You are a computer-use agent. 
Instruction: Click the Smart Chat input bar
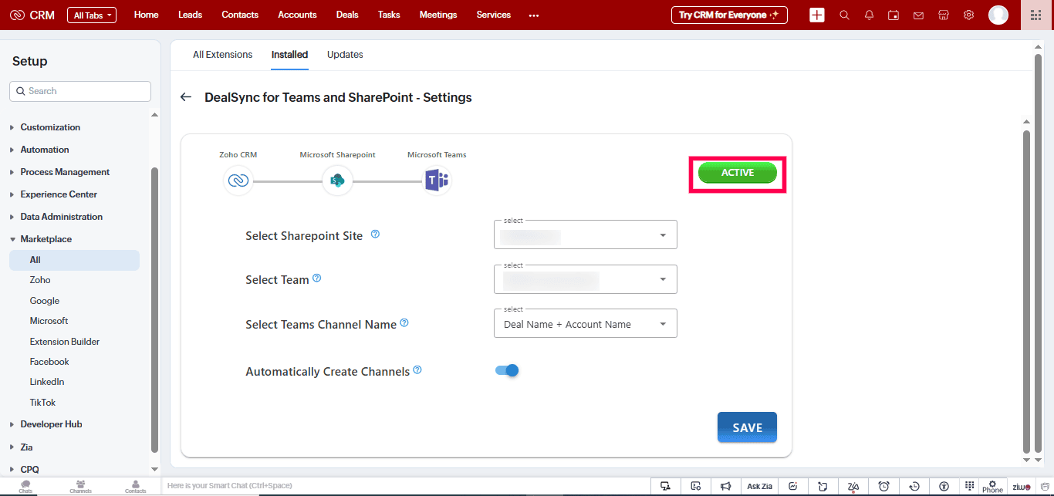point(407,486)
